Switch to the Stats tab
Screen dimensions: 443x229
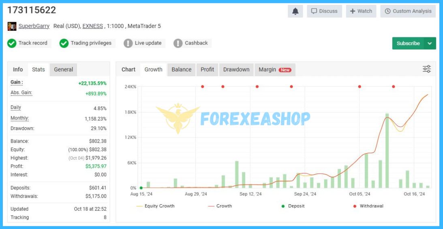39,69
